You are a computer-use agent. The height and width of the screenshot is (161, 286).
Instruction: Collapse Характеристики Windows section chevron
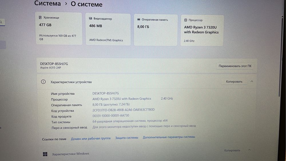pyautogui.click(x=249, y=150)
